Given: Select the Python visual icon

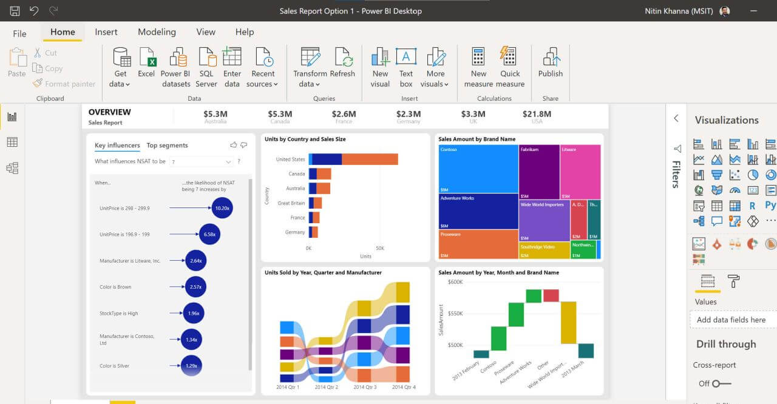Looking at the screenshot, I should click(772, 206).
